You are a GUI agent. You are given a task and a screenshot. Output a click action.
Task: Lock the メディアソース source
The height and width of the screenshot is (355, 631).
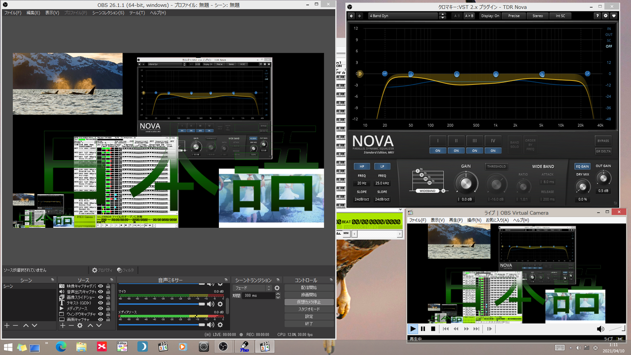(108, 308)
